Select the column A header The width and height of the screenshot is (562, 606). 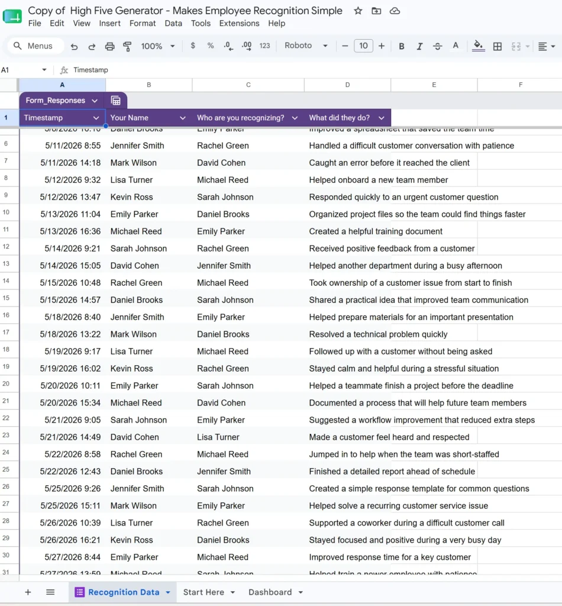[62, 85]
